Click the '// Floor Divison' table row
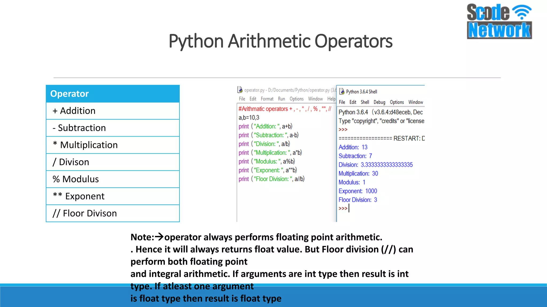Image resolution: width=547 pixels, height=307 pixels. (x=113, y=213)
